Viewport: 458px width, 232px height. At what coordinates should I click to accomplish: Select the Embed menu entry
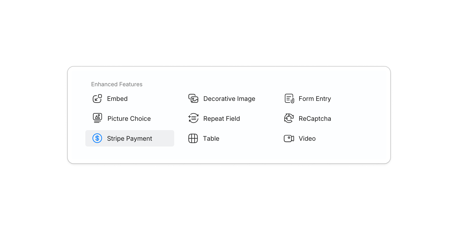[x=117, y=99]
